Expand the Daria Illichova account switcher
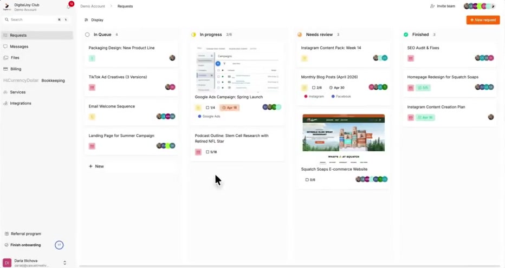The height and width of the screenshot is (268, 505). (x=64, y=263)
